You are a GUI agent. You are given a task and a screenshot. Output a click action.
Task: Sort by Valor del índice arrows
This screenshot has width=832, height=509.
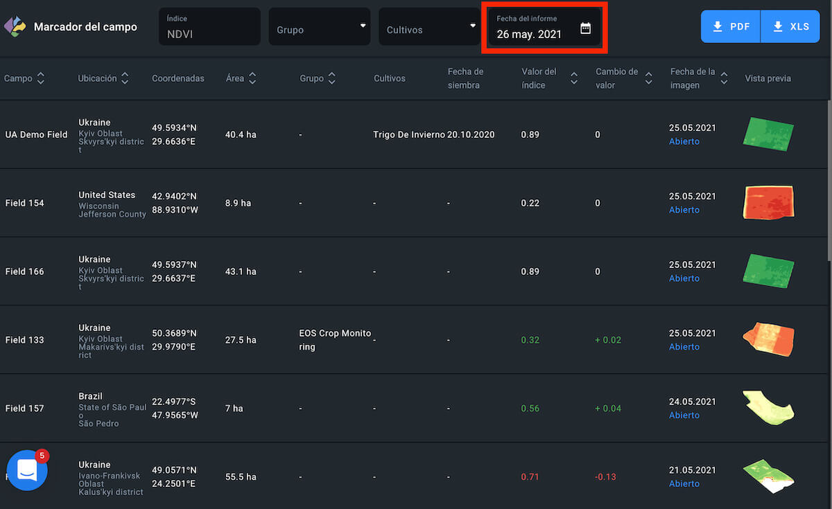tap(574, 78)
